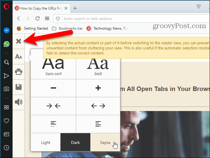This screenshot has height=158, width=210.
Task: Increase line spacing with the wide lines icon
Action: point(98,124)
